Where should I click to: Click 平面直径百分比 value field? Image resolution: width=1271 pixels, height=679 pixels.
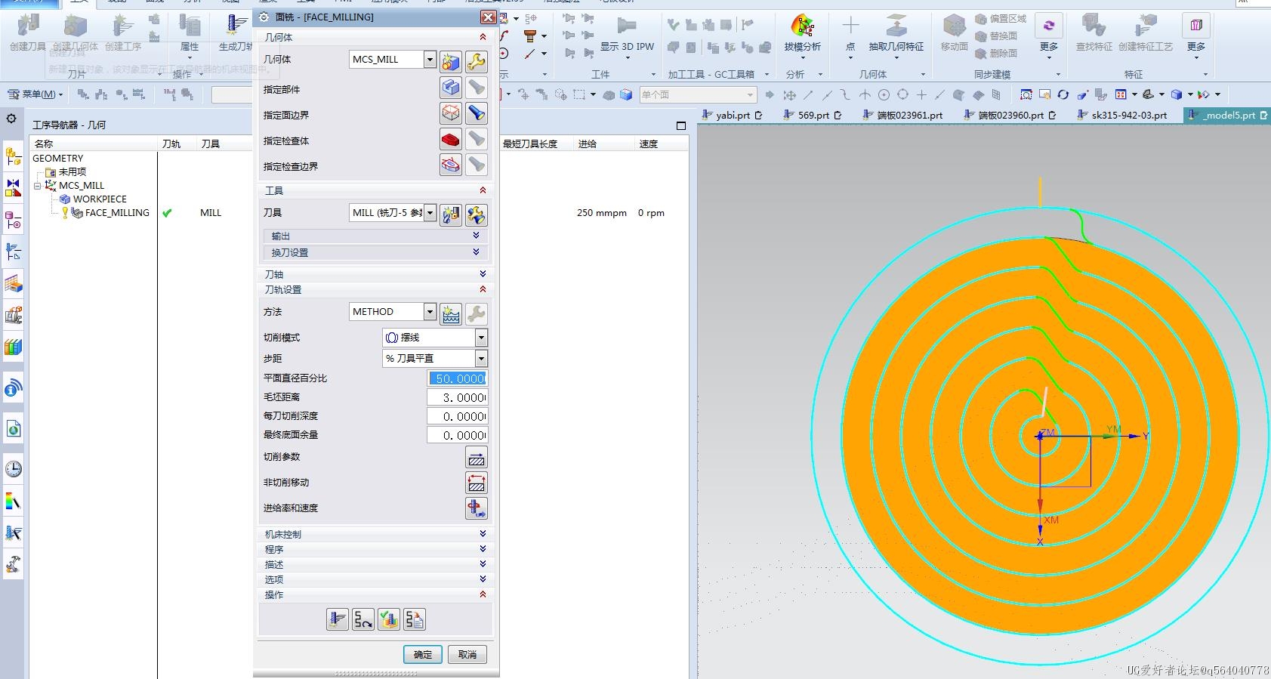[458, 378]
